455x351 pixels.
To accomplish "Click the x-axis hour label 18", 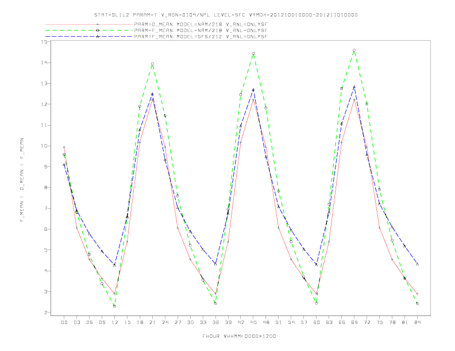I will click(x=140, y=322).
